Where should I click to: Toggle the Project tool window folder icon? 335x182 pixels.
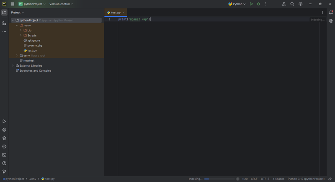pos(4,13)
